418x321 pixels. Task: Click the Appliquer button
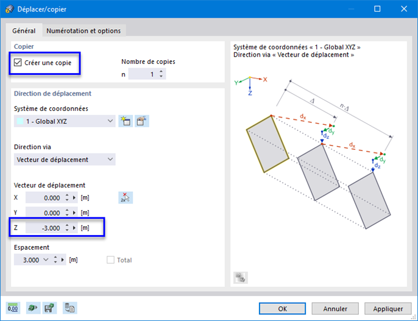click(388, 308)
